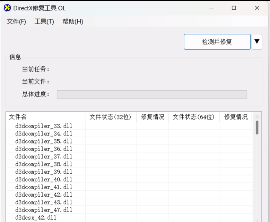Click the 文件状态(64位) column header
The height and width of the screenshot is (222, 270).
pyautogui.click(x=194, y=117)
